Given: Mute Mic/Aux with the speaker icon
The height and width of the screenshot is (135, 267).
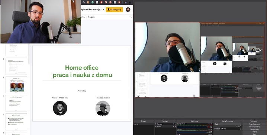Looking at the screenshot, I should pos(209,132).
